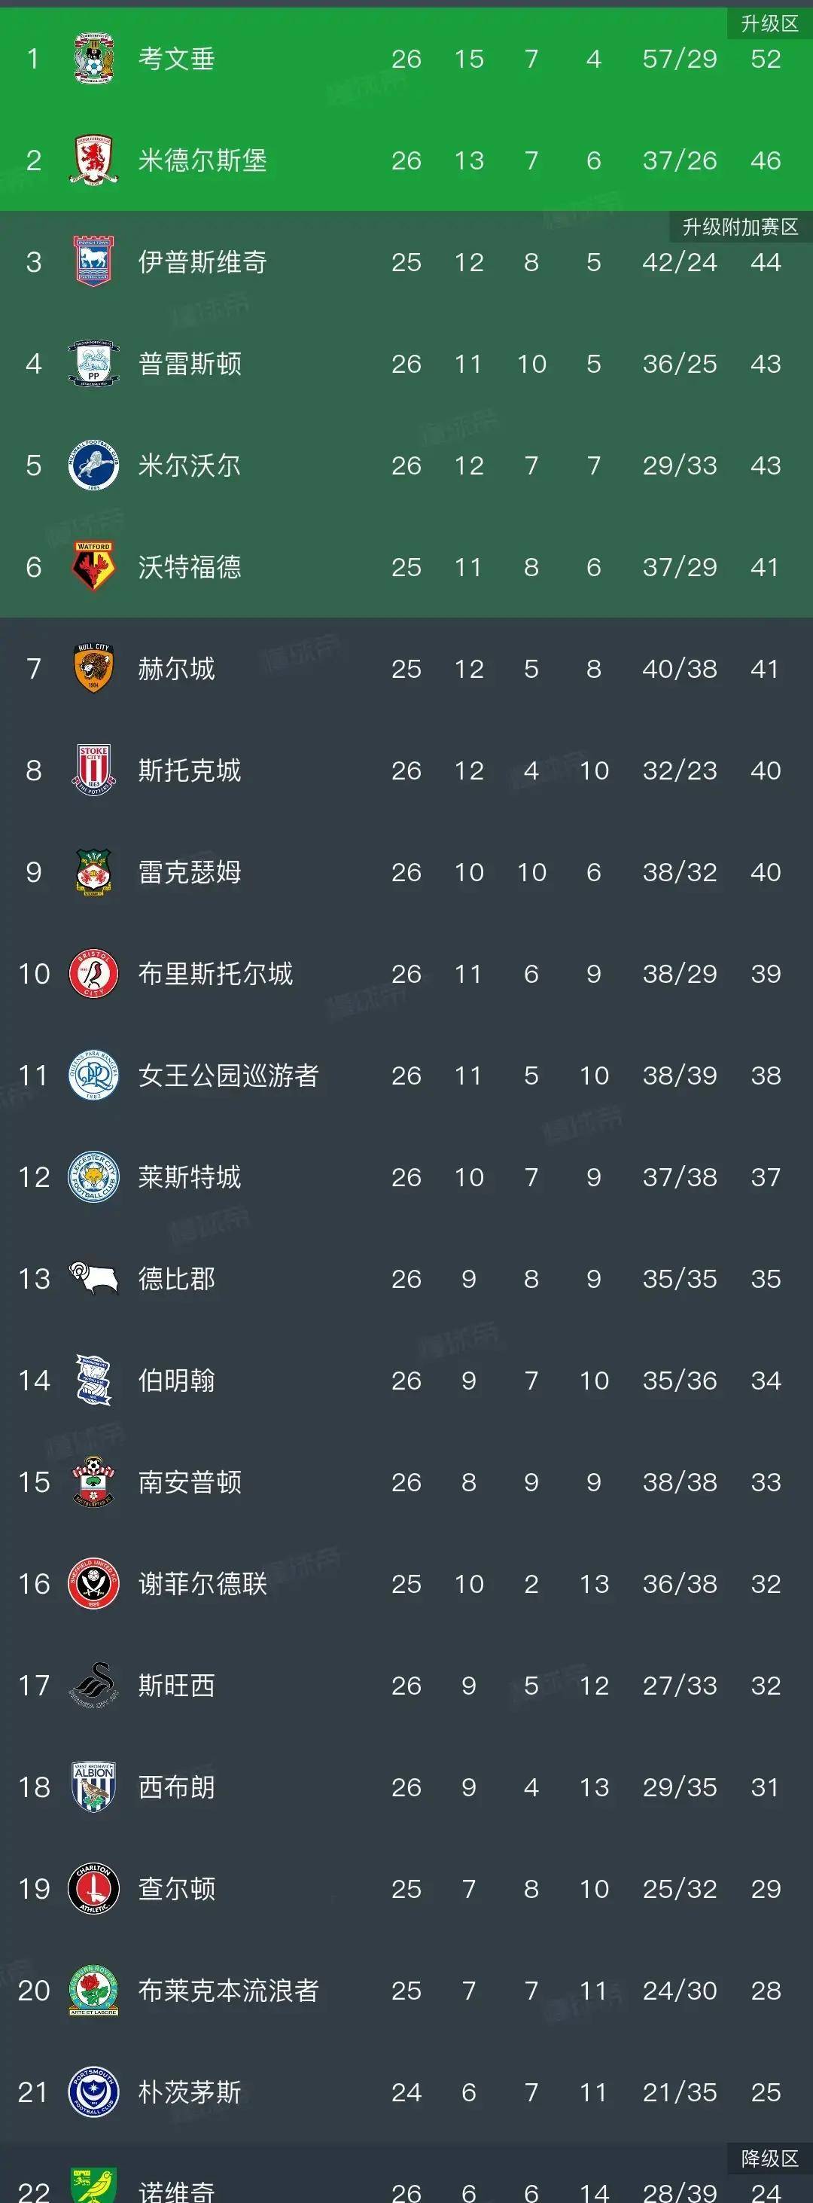
Task: Select the 斯旺西 row in the table
Action: [406, 1686]
